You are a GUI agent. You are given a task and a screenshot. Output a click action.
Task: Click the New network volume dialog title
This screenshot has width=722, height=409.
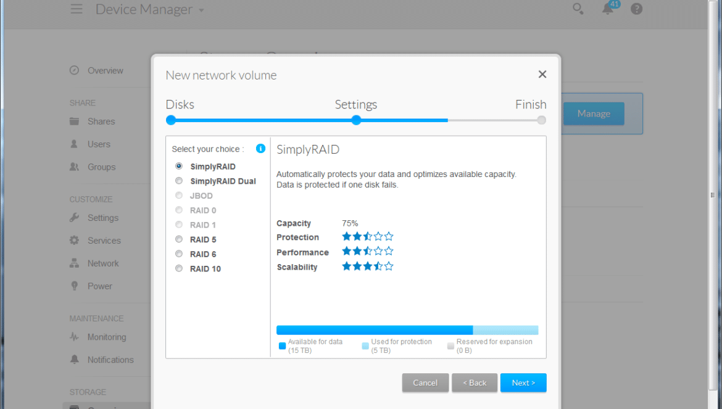tap(221, 75)
